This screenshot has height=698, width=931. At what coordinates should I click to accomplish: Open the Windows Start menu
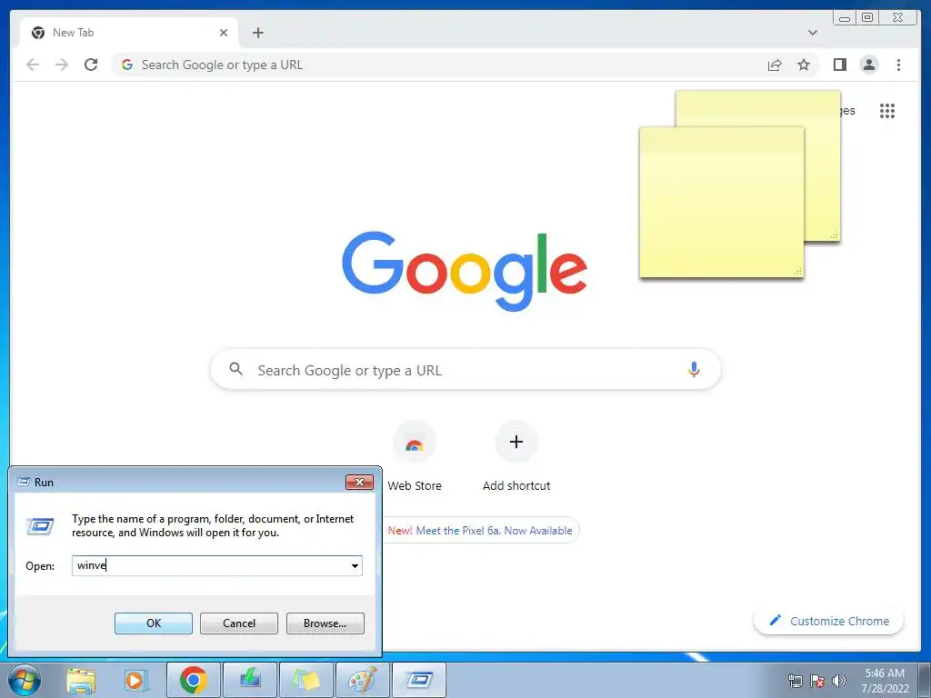25,680
